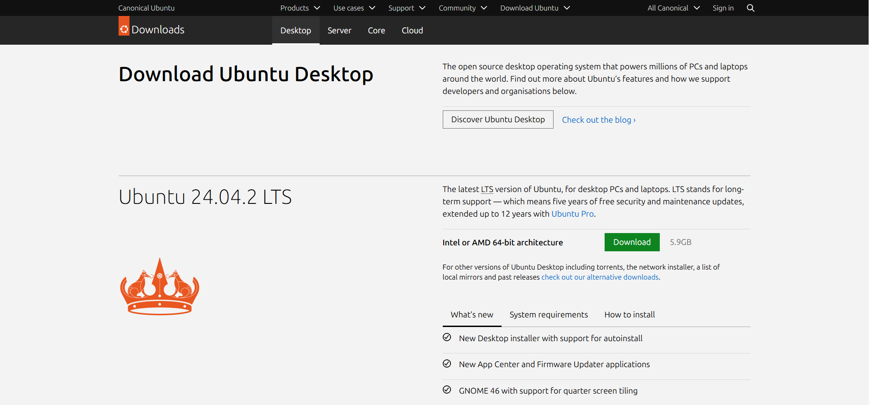Click the search magnifier icon
Screen dimensions: 870x405
click(751, 8)
